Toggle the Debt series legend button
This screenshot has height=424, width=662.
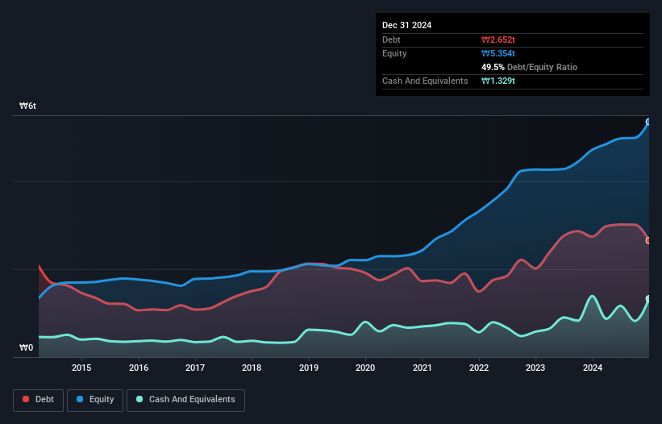(39, 400)
